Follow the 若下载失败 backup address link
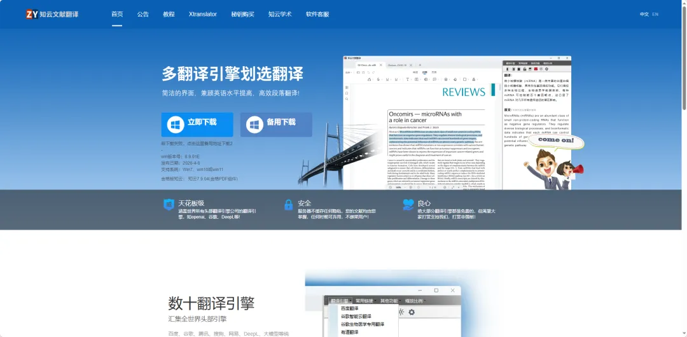 (x=197, y=143)
